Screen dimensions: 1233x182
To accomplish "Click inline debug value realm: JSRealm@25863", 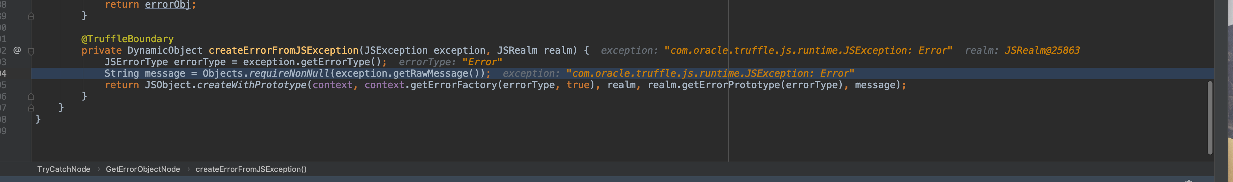I will 1022,50.
